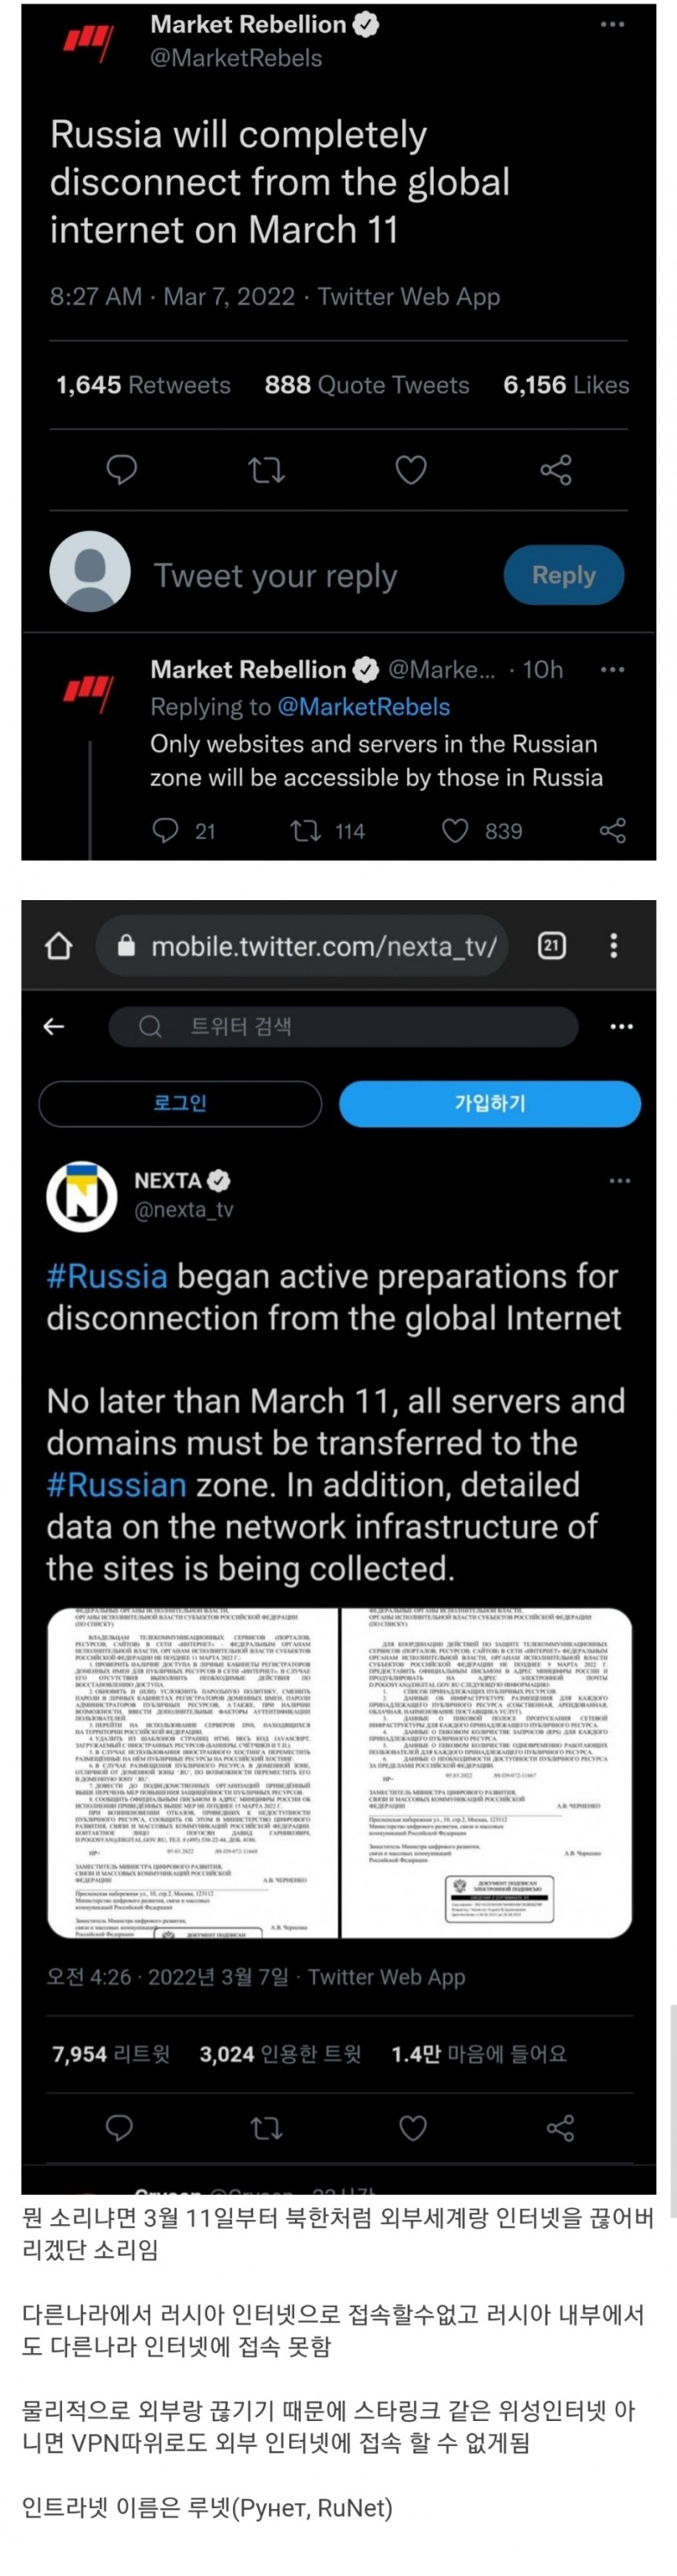
Task: Open more options on Market Rebellion's main tweet
Action: [612, 24]
